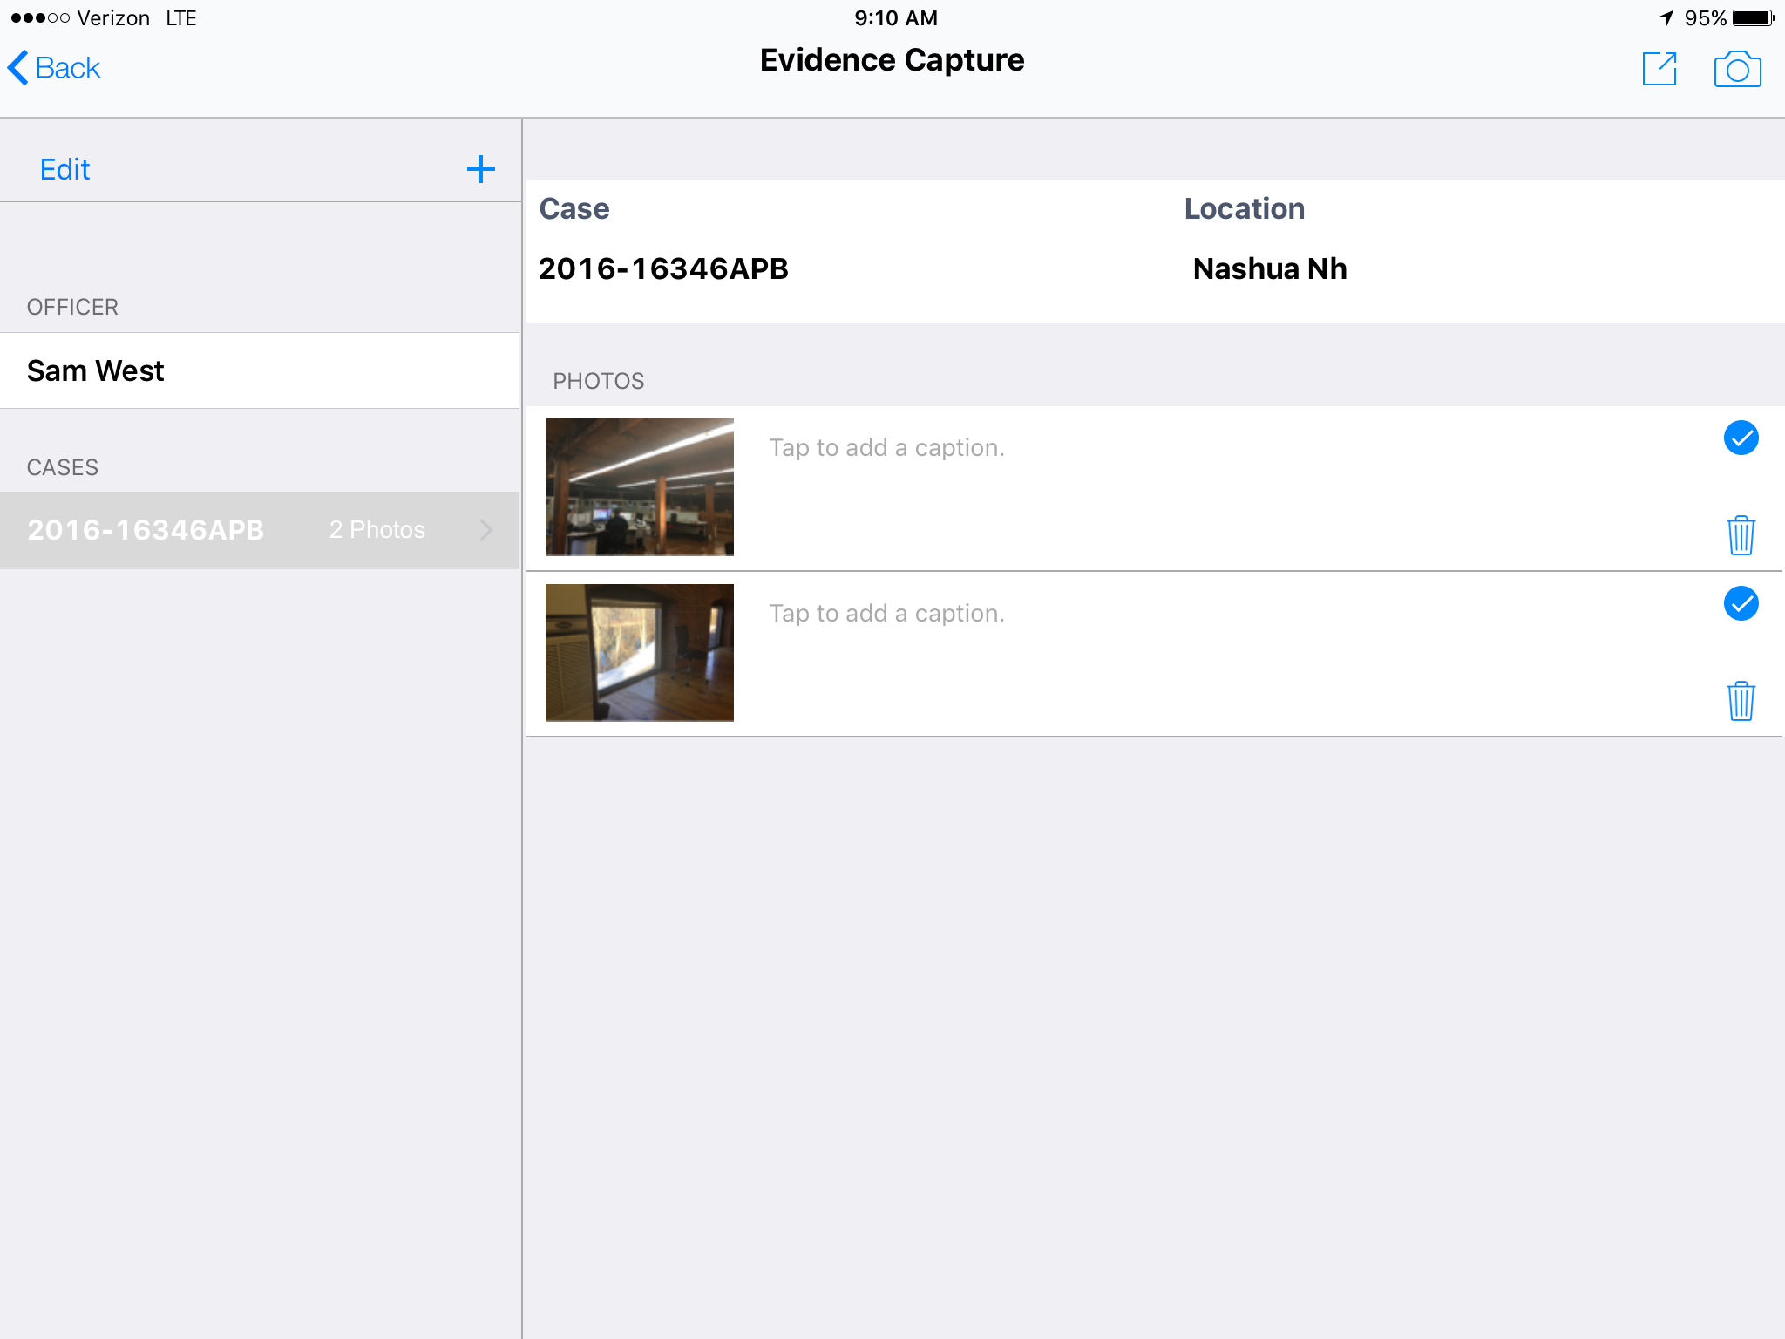Go back using the Back button
Screen dimensions: 1785x1339
coord(54,68)
